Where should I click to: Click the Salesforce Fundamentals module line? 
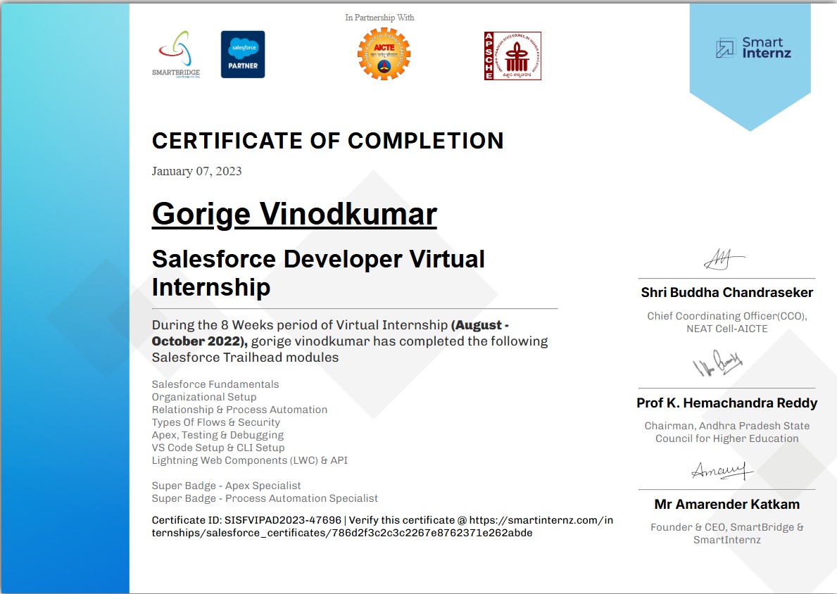click(x=215, y=384)
